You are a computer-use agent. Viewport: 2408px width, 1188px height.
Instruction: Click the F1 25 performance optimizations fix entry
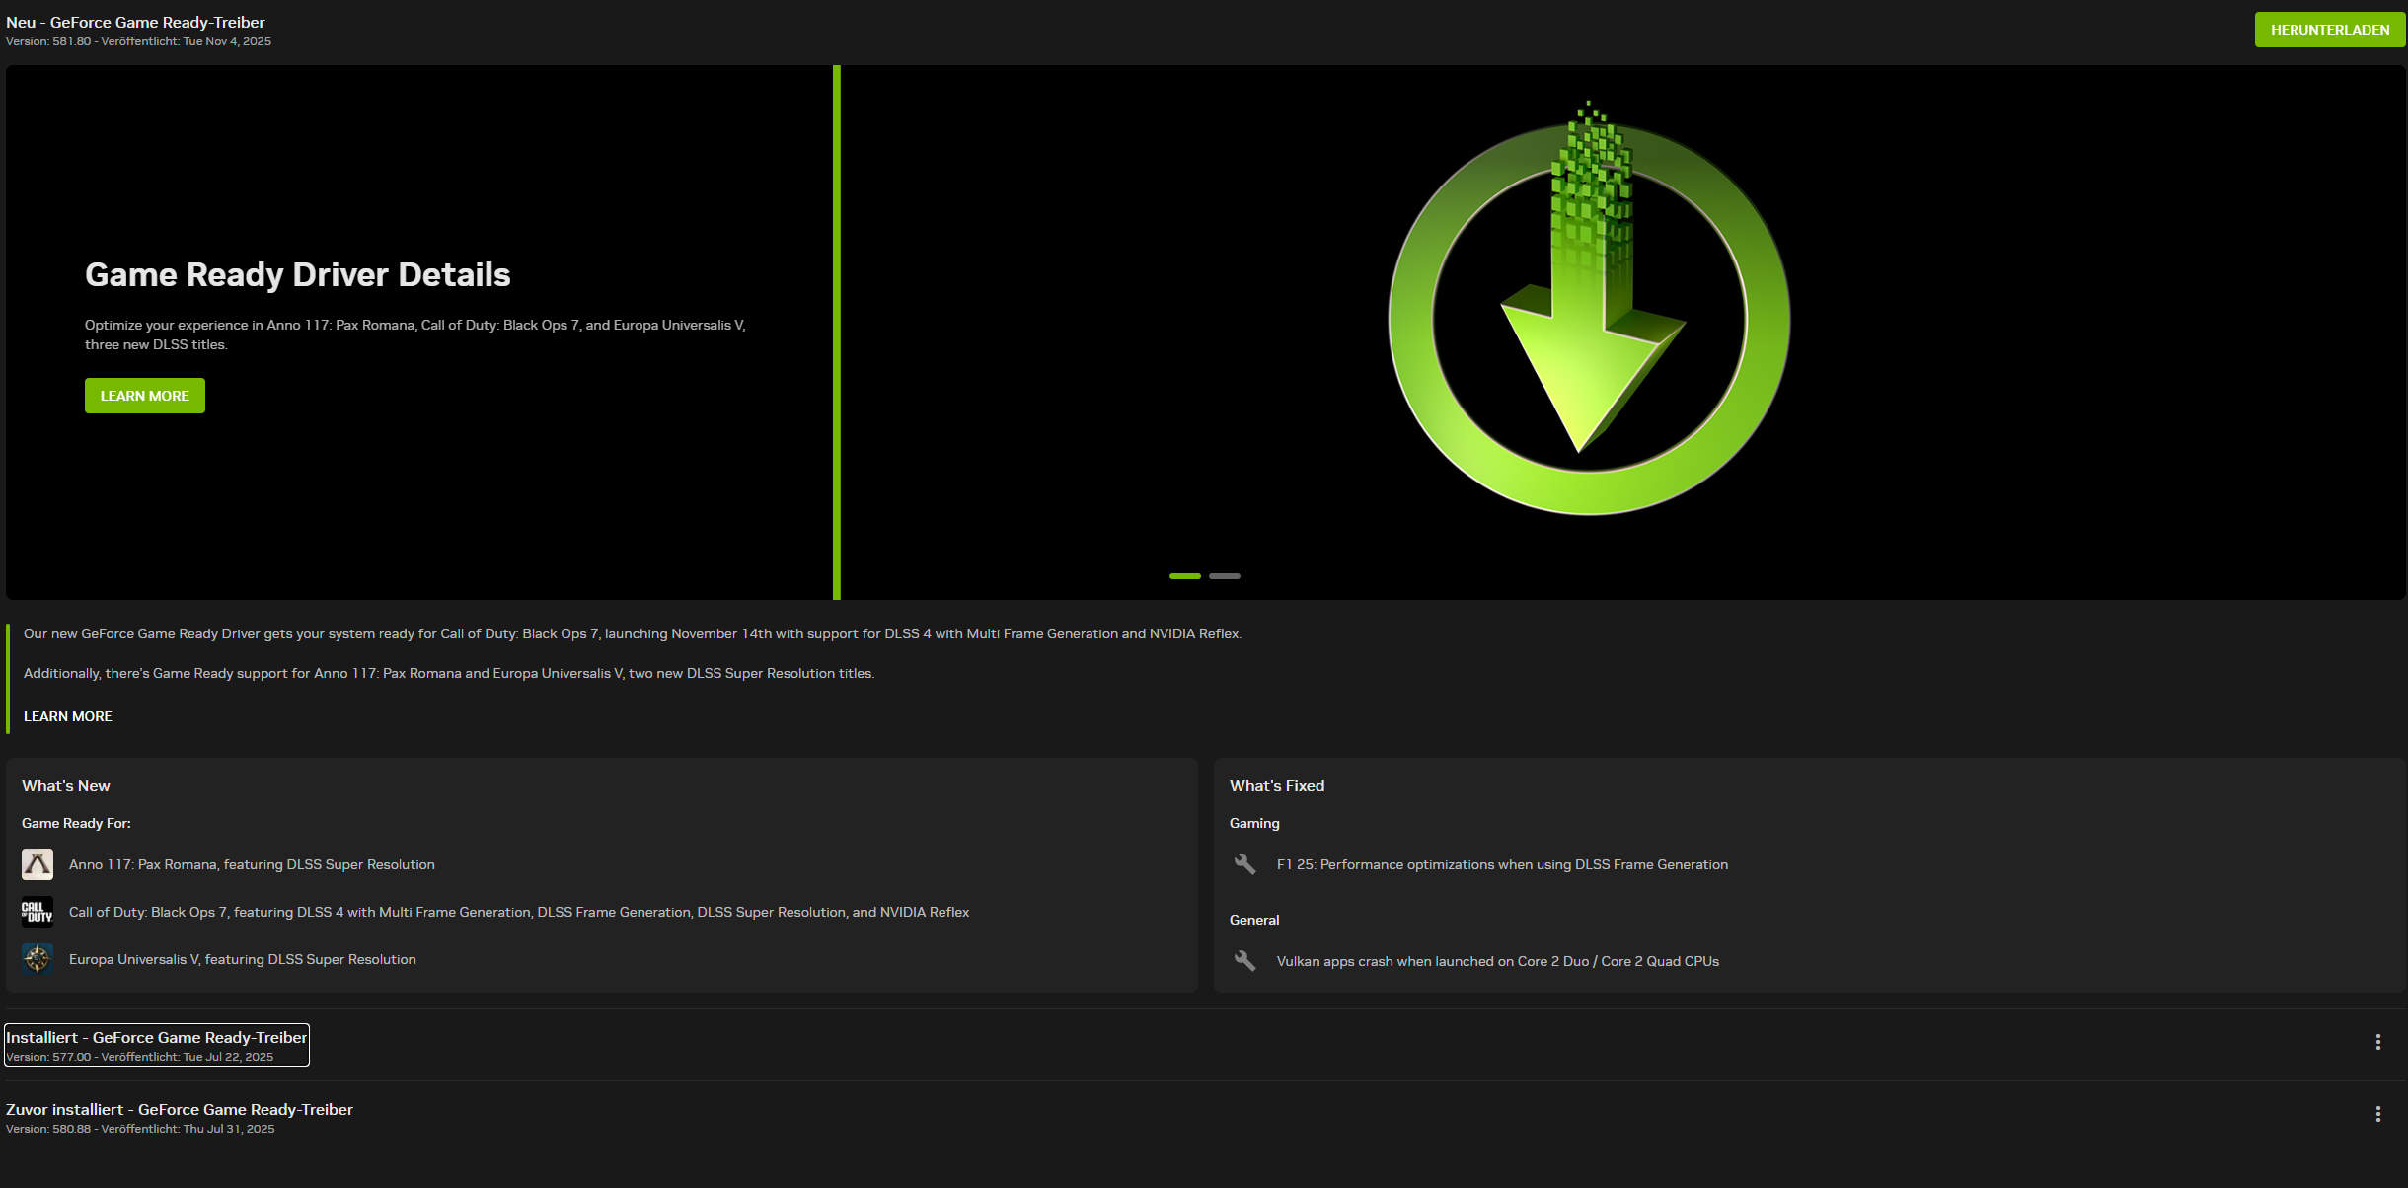[x=1499, y=864]
